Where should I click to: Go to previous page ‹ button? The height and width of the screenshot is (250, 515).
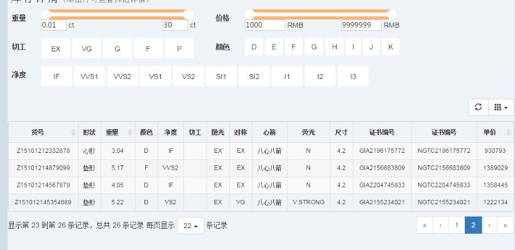tap(441, 225)
